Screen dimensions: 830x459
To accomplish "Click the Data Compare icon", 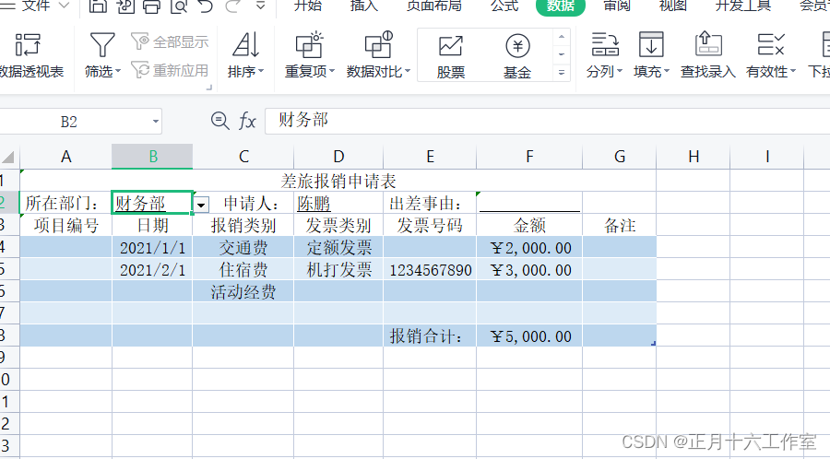I will click(x=378, y=45).
